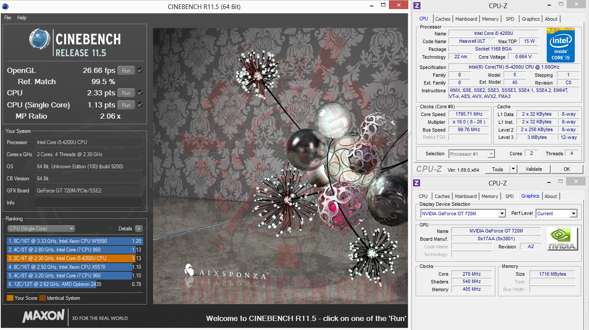Select ranking row Intel Core i7 CPU 960
The height and width of the screenshot is (330, 589).
(x=75, y=276)
